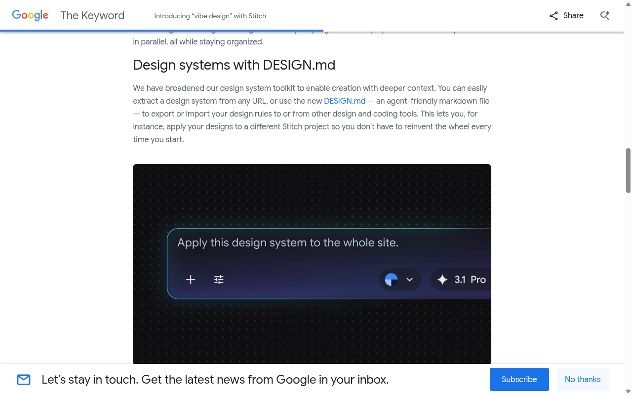Image resolution: width=632 pixels, height=395 pixels.
Task: Click the sparkle icon beside 3.1 Pro
Action: 442,279
